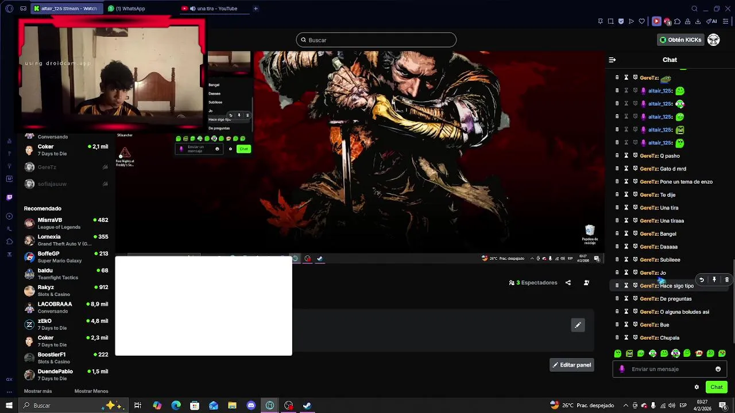Open LACOBRAAA Conversando channel
735x413 pixels.
[x=66, y=307]
